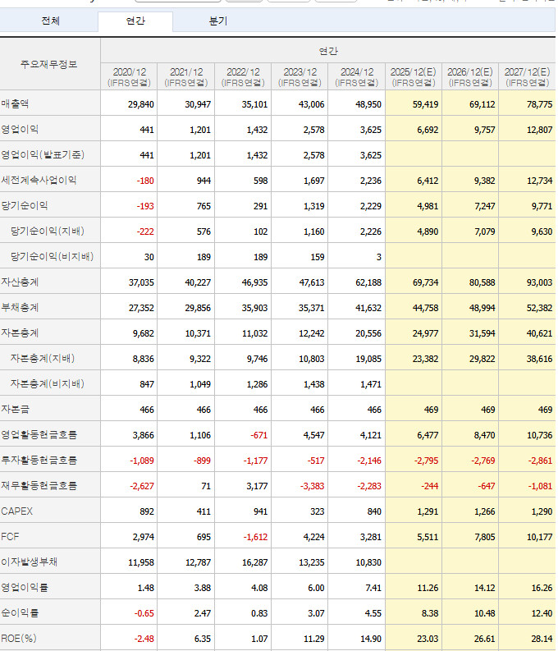Select the 영업이익 row label
This screenshot has height=651, width=558.
click(20, 129)
